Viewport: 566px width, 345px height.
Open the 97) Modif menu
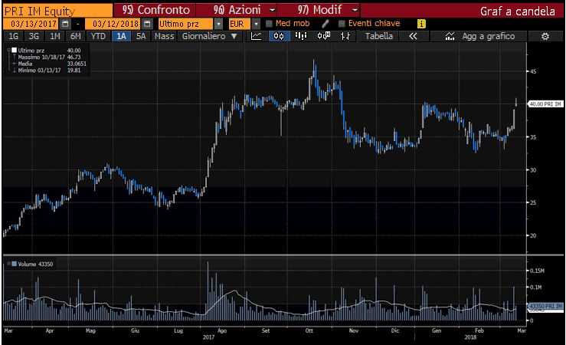[319, 10]
